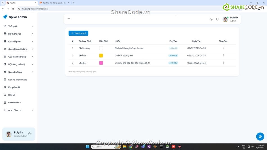This screenshot has width=267, height=150.
Task: Open actions menu for Ghế đôi row
Action: (223, 63)
